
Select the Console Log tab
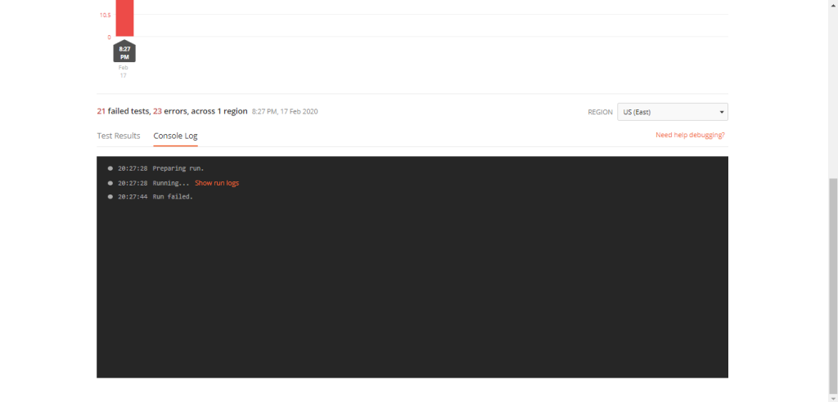point(175,136)
